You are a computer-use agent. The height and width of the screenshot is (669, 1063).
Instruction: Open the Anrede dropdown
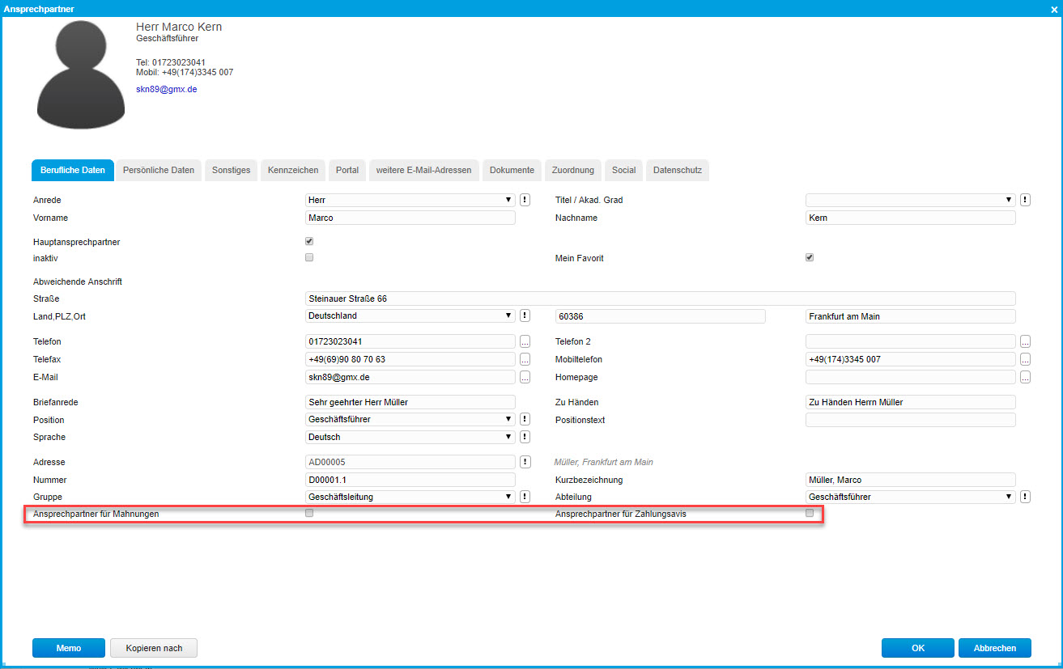[x=410, y=200]
